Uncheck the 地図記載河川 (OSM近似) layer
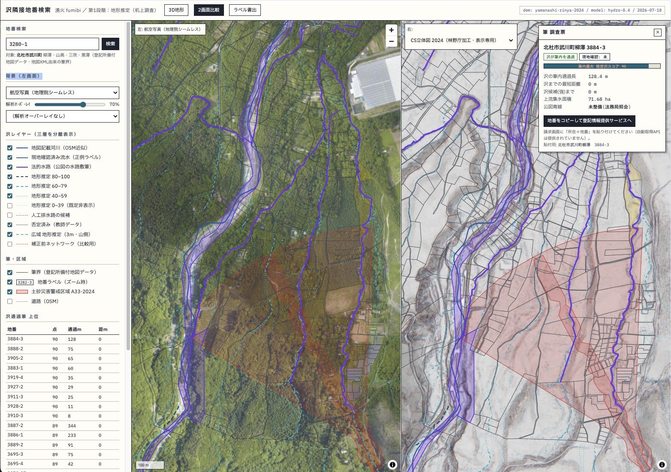The height and width of the screenshot is (472, 671). point(10,148)
